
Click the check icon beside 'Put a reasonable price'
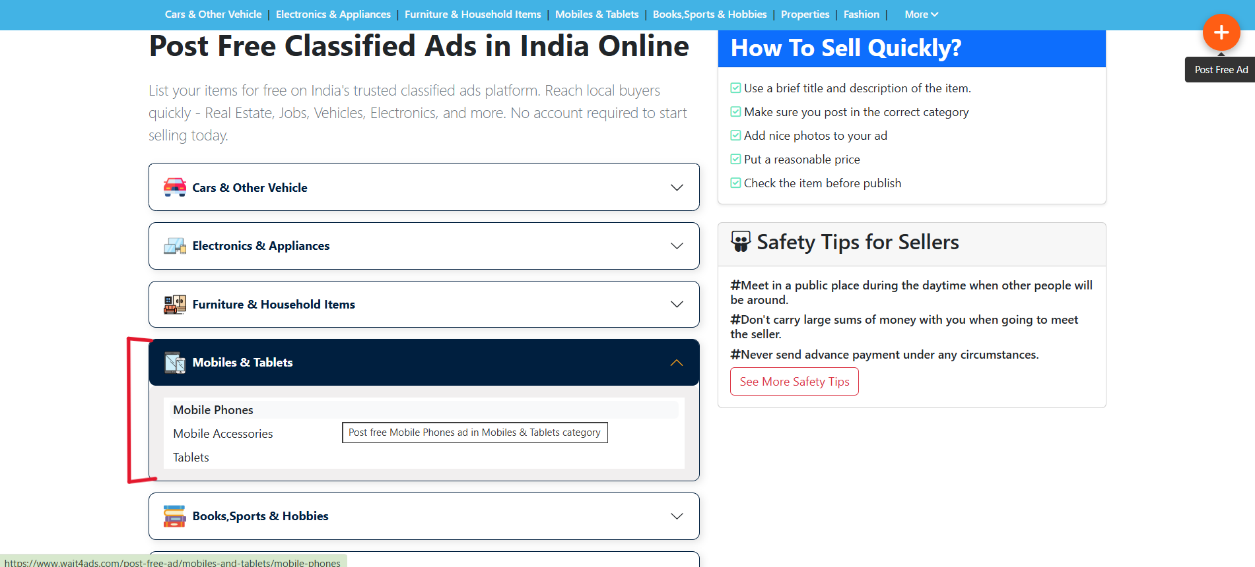coord(735,160)
